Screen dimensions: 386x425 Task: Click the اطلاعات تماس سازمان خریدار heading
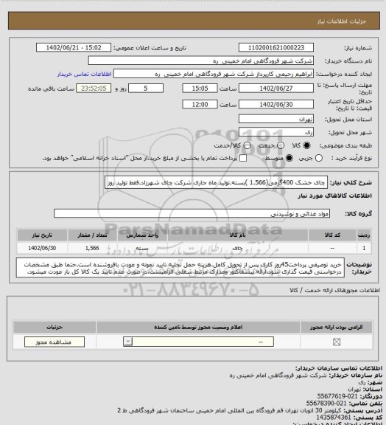point(339,368)
